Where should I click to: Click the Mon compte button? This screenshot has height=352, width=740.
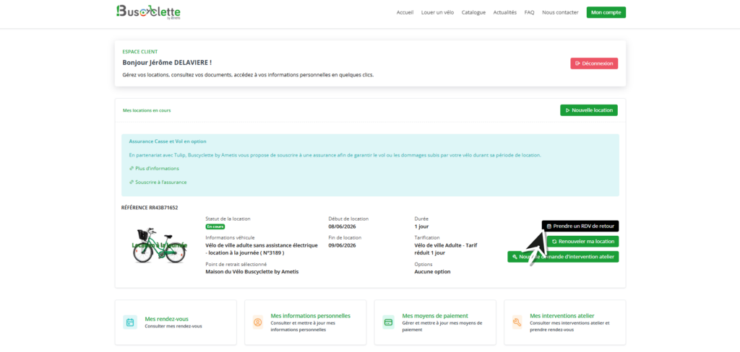pyautogui.click(x=606, y=13)
